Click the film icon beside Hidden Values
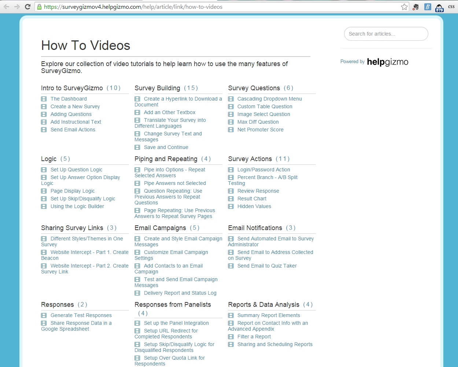Viewport: 458px width, 367px height. click(230, 206)
